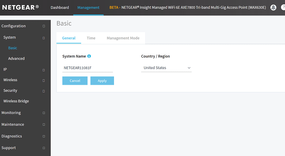Open Wireless Bridge in the sidebar
The height and width of the screenshot is (156, 285).
click(x=16, y=101)
